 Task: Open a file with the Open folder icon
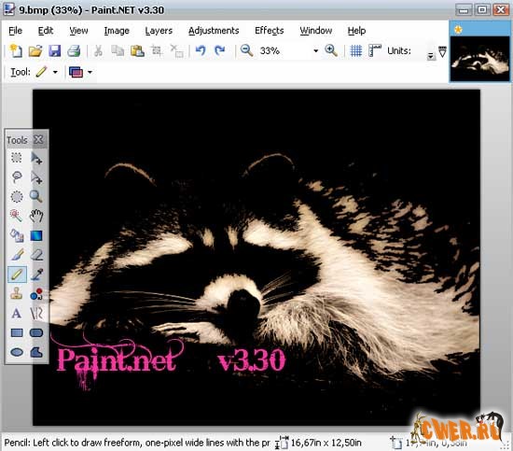(35, 50)
